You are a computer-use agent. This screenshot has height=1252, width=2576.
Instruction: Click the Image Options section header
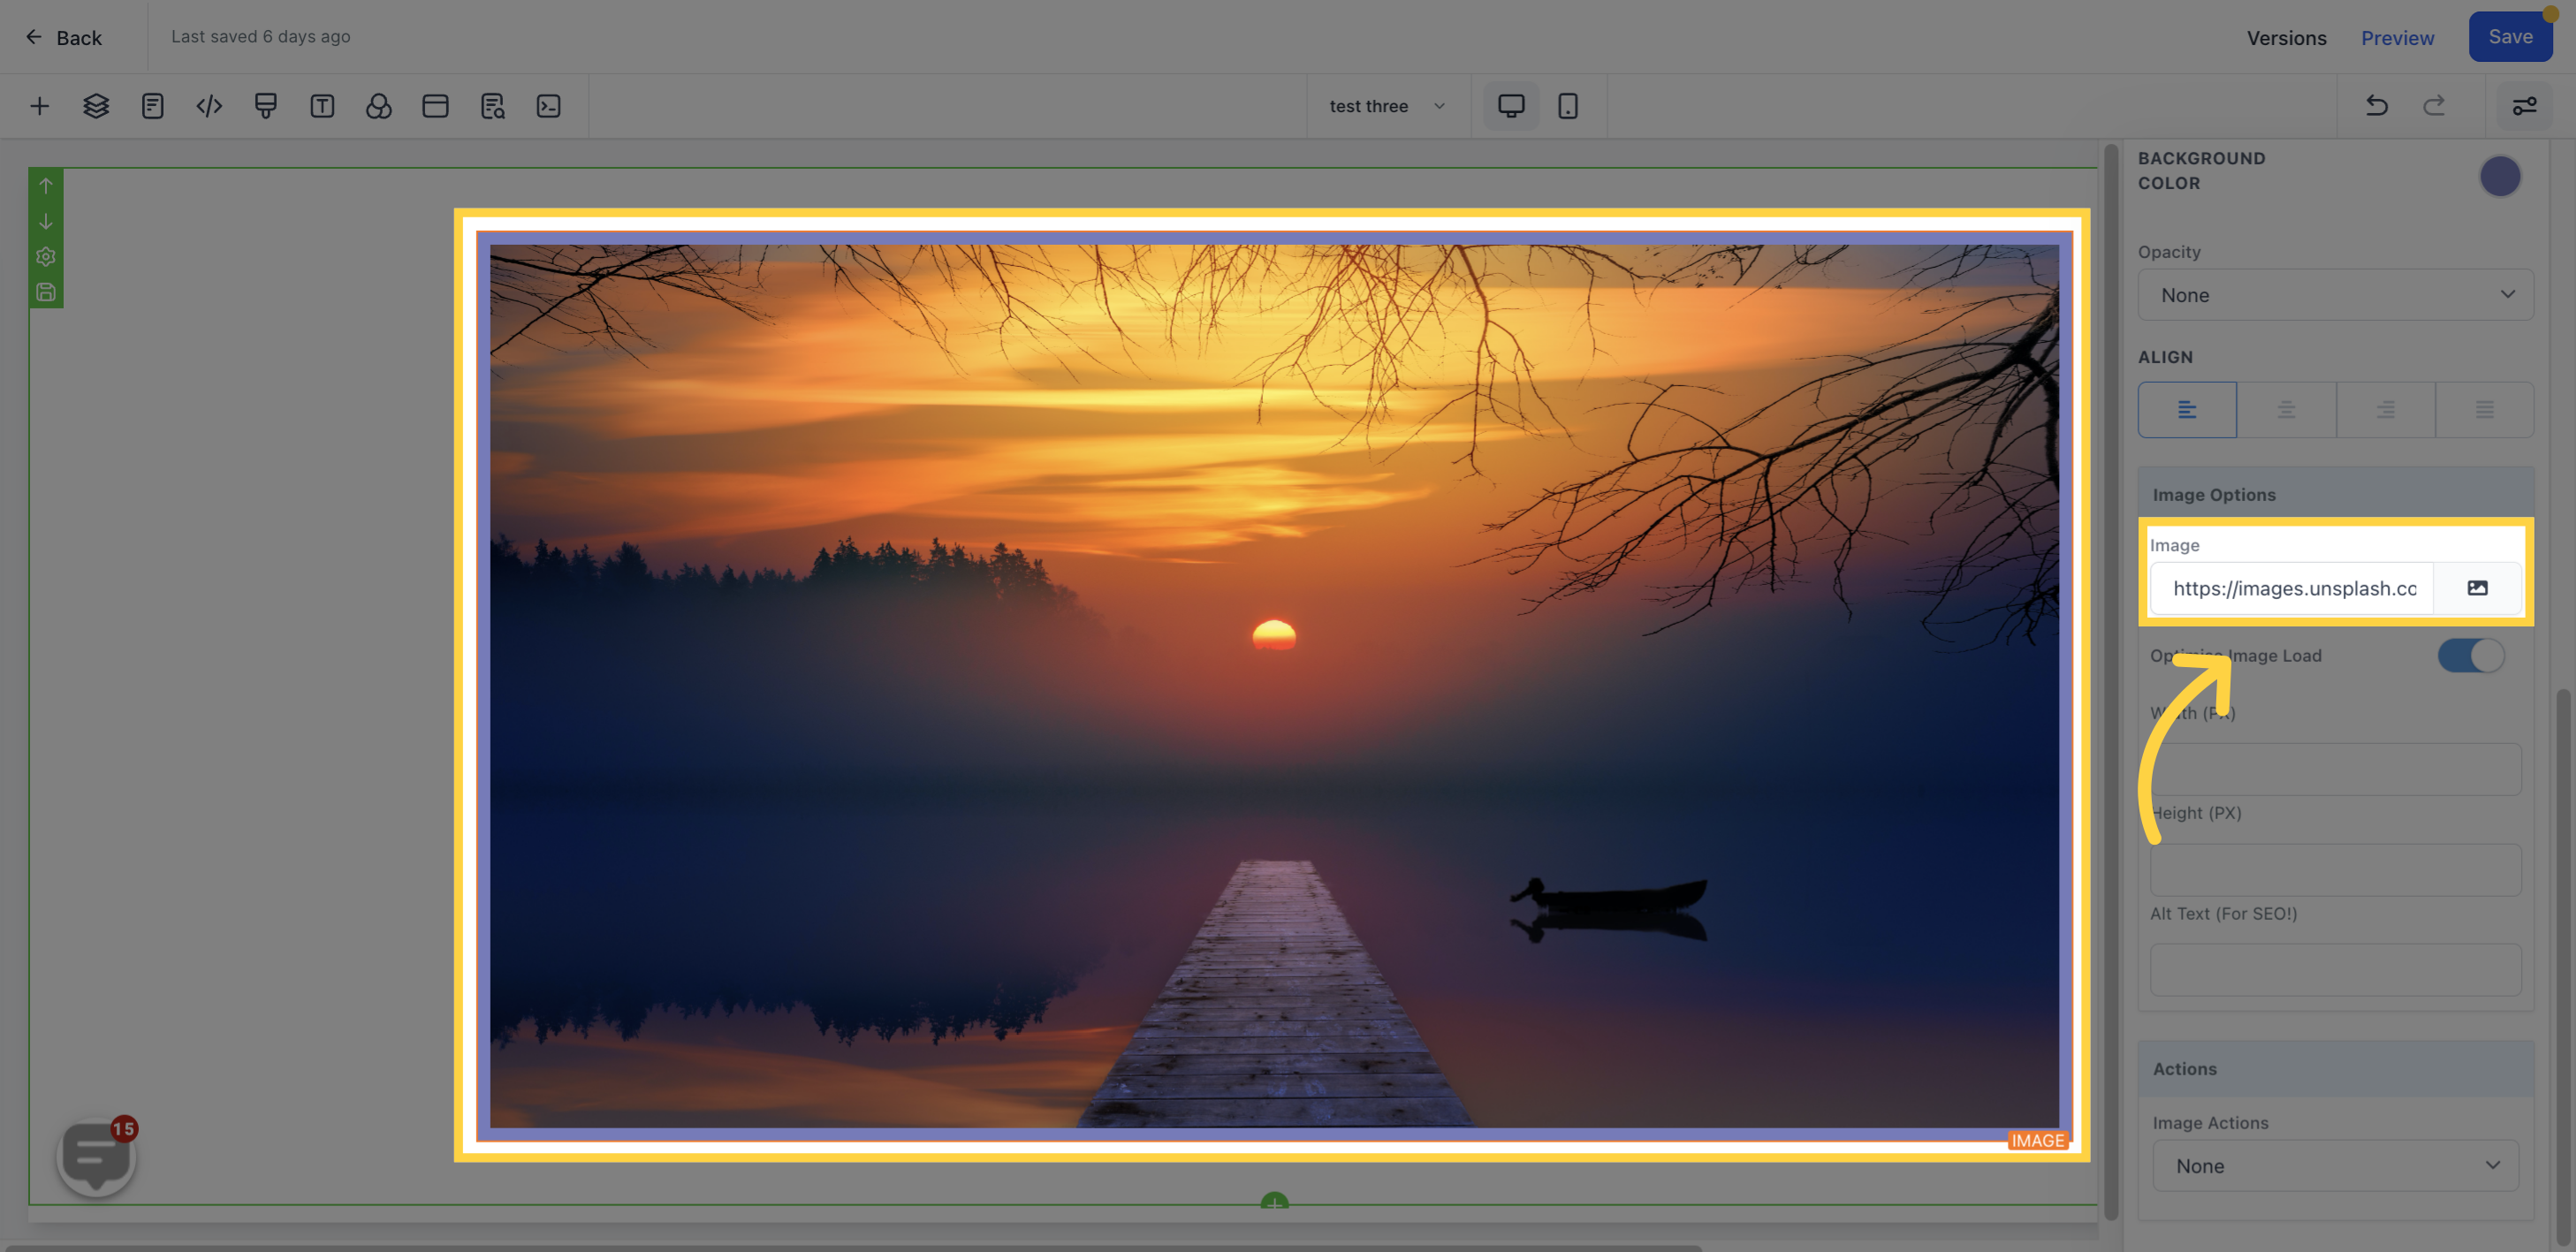[x=2335, y=495]
